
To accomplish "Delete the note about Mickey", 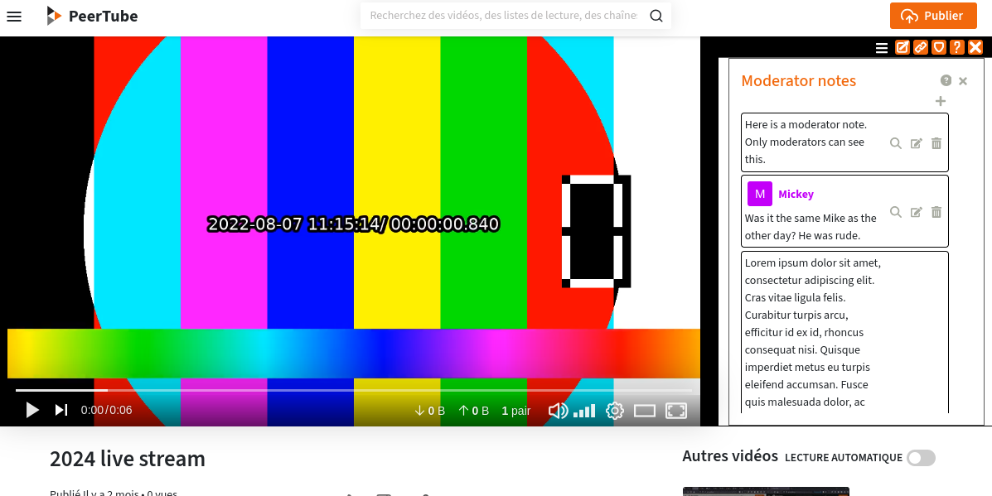I will coord(936,212).
